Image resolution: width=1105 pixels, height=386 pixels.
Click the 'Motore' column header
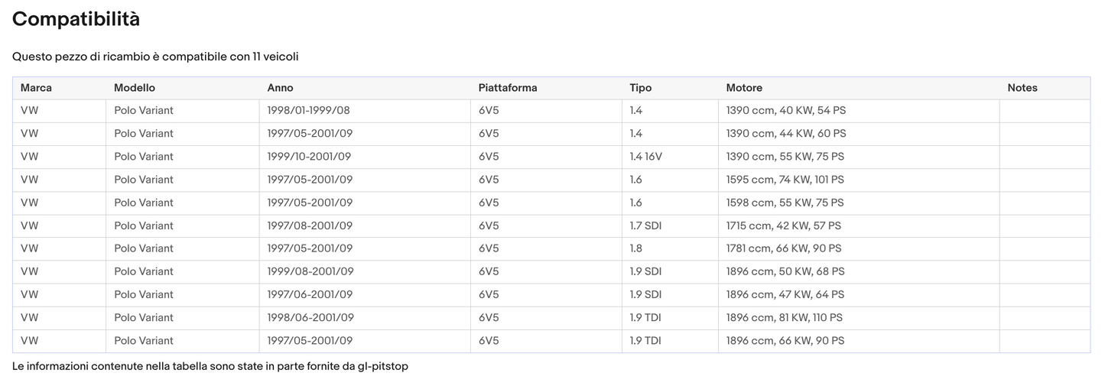pyautogui.click(x=744, y=88)
